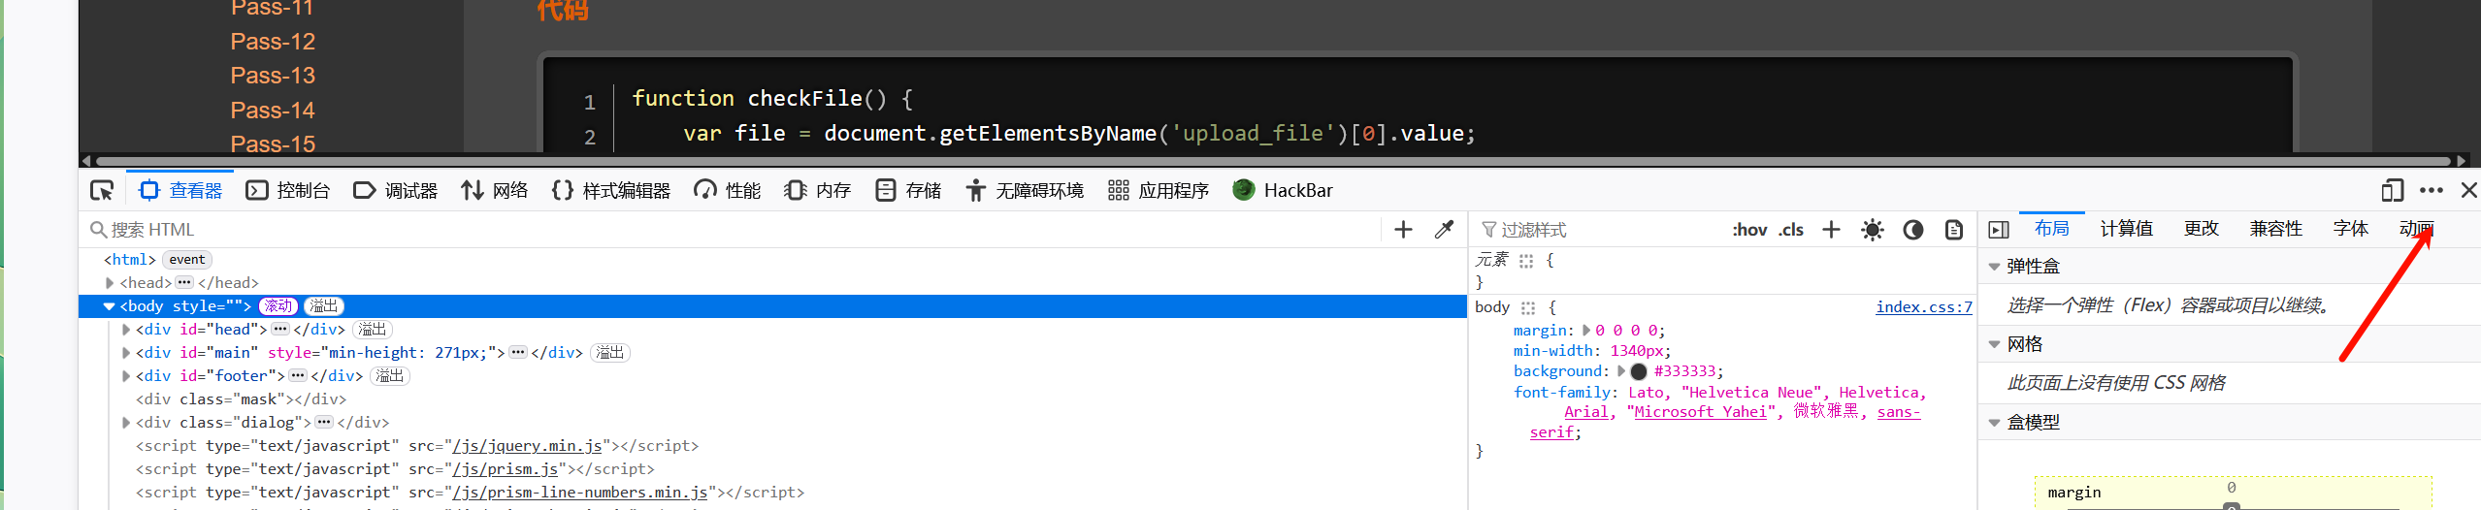This screenshot has height=510, width=2481.
Task: Click overflow badge on div id="footer"
Action: coord(390,376)
